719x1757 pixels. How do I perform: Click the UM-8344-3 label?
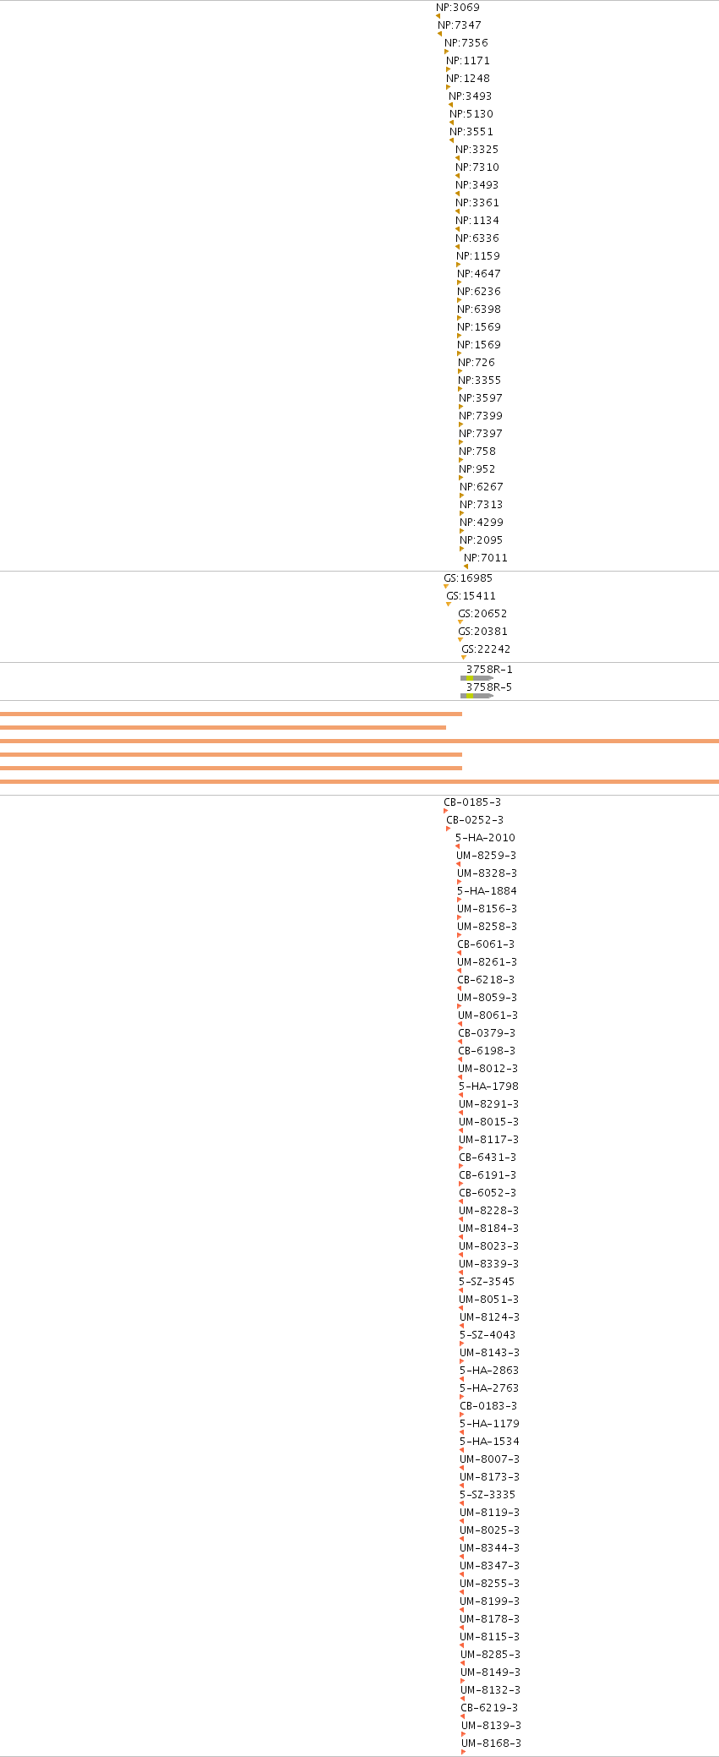pyautogui.click(x=490, y=1548)
